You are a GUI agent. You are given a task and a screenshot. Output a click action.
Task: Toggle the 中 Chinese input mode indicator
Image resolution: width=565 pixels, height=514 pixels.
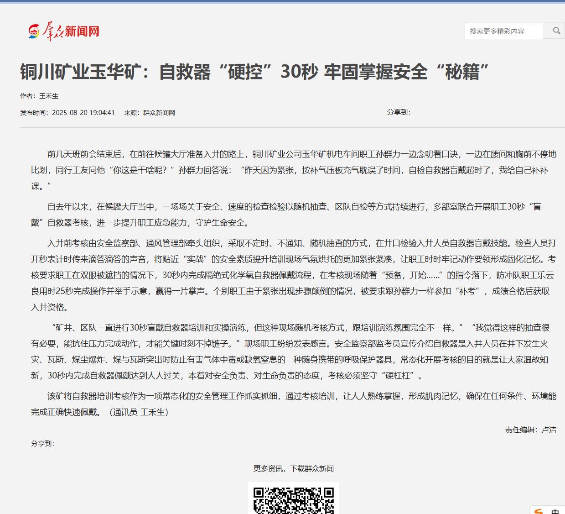click(x=555, y=511)
